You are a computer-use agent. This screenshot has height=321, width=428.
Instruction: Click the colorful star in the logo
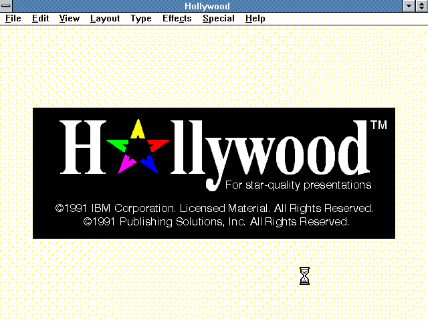coord(138,147)
